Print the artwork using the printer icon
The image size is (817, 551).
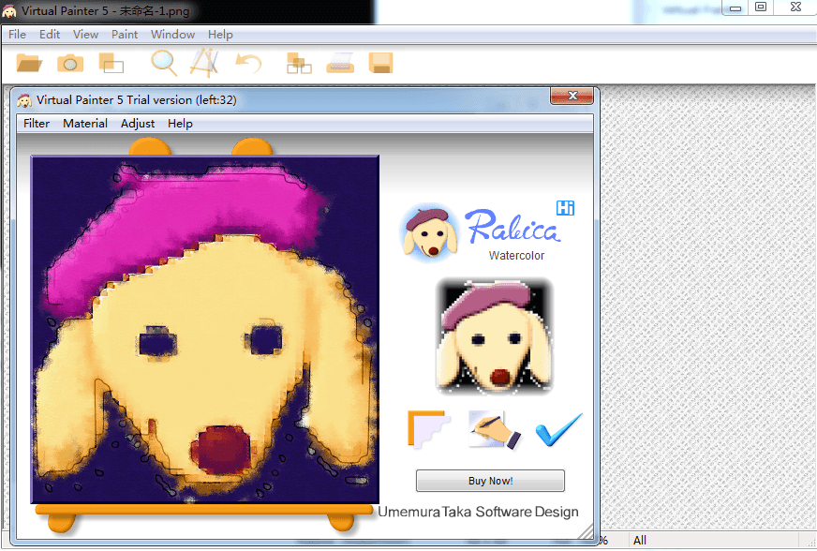[340, 64]
